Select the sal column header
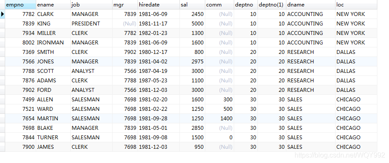 point(192,5)
